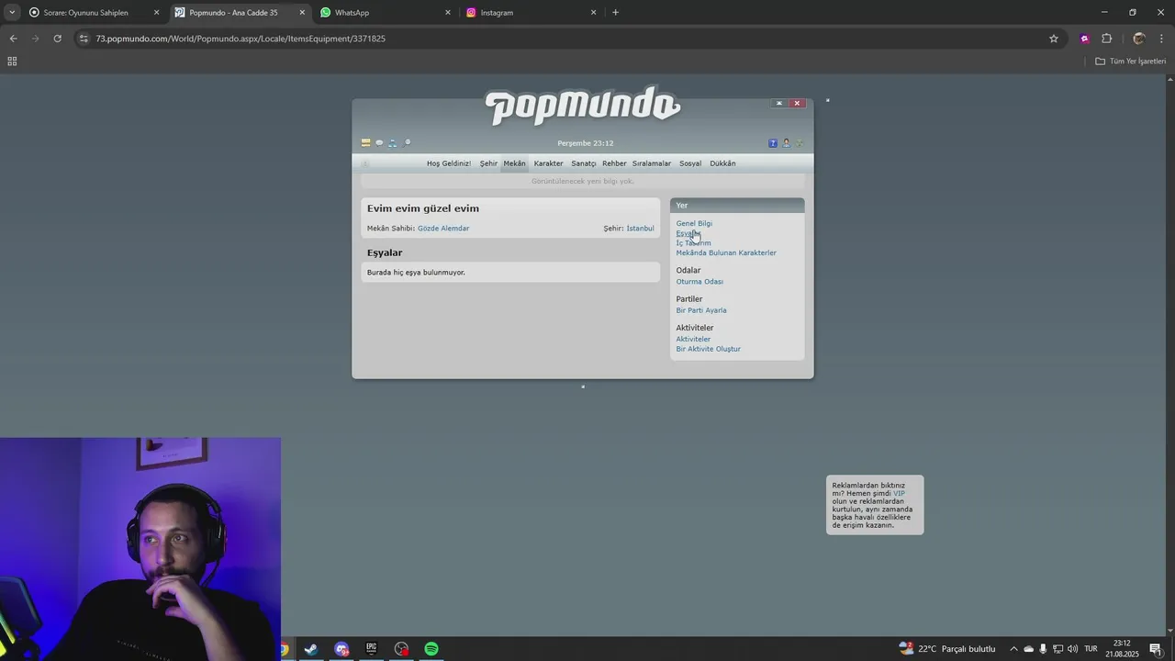
Task: Open the blue help question mark icon
Action: tap(773, 143)
